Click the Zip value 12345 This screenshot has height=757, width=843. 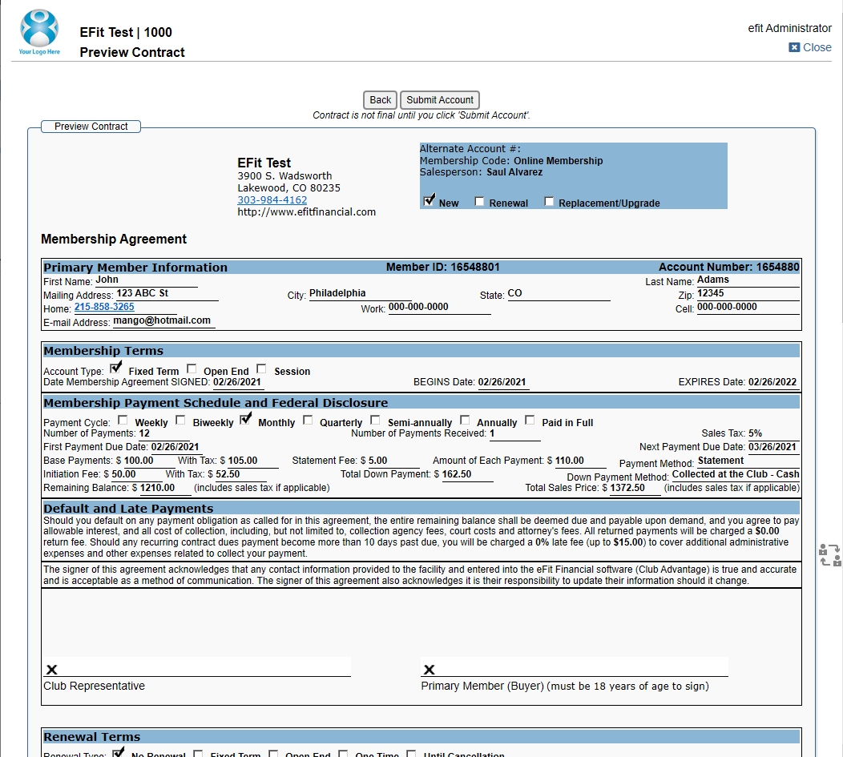point(710,293)
